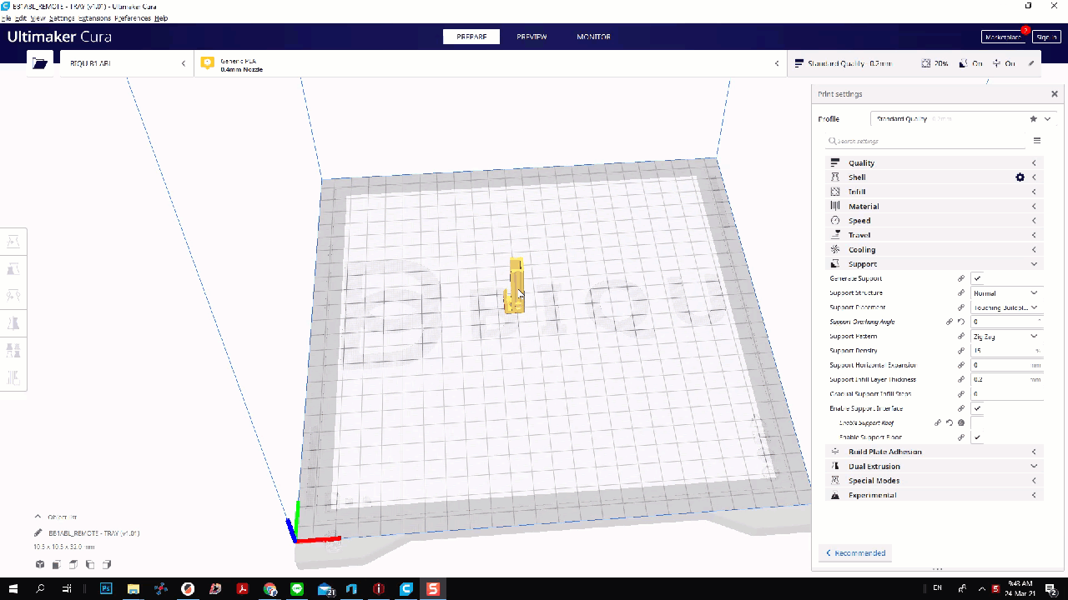Image resolution: width=1068 pixels, height=600 pixels.
Task: Switch to the Monitor stage tab
Action: pyautogui.click(x=593, y=37)
